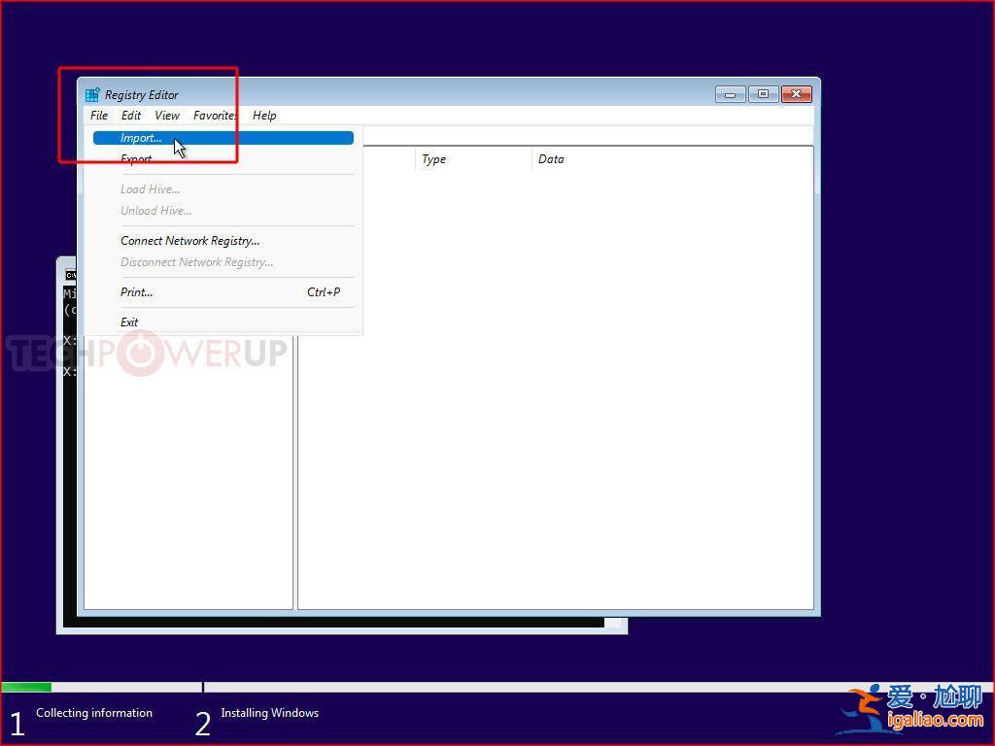995x746 pixels.
Task: Select Export in the File menu
Action: coord(136,158)
